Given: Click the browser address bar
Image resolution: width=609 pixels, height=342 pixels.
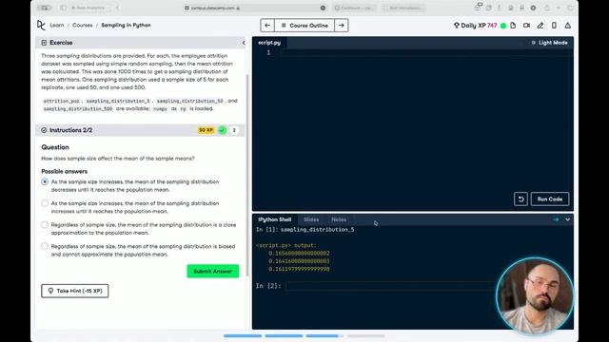Looking at the screenshot, I should point(254,8).
